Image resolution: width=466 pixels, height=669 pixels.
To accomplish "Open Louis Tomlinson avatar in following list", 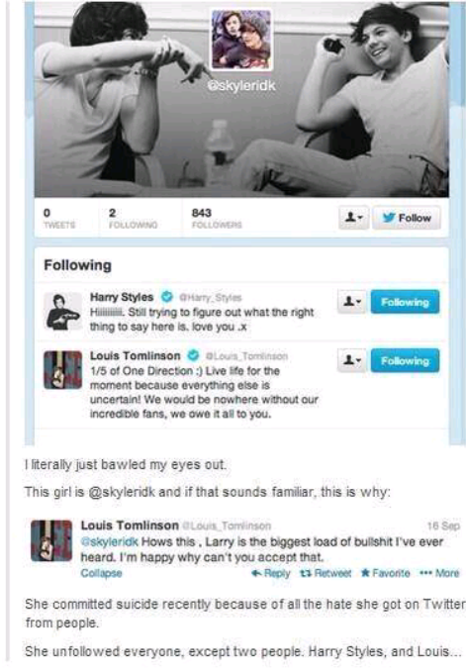I will click(62, 370).
